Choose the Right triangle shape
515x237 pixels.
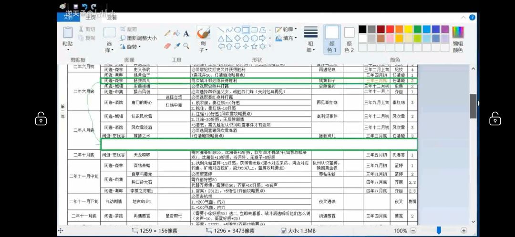[229, 39]
